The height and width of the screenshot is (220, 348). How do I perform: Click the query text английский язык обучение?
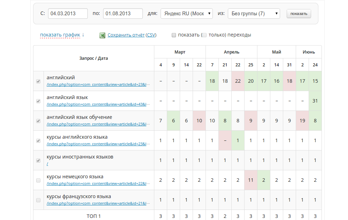coord(79,117)
